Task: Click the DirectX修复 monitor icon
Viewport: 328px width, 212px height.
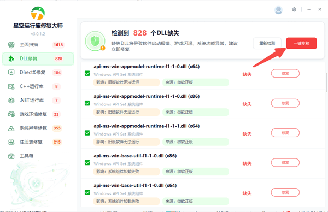Action: tap(11, 73)
